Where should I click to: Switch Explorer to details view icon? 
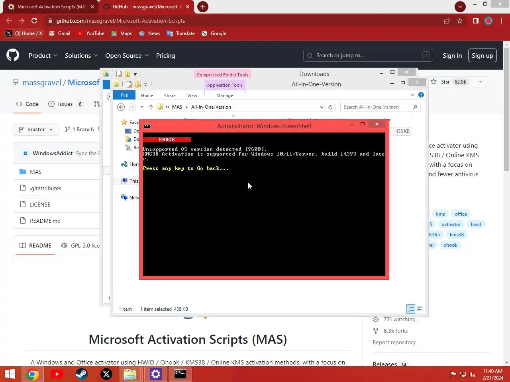[x=411, y=309]
